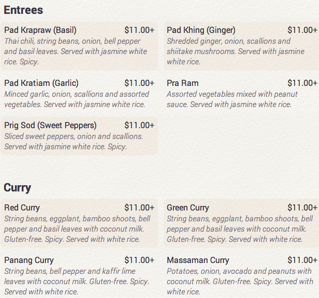Click Panang Curry kaffir lime description
Screen dimensions: 319x298
pyautogui.click(x=77, y=282)
